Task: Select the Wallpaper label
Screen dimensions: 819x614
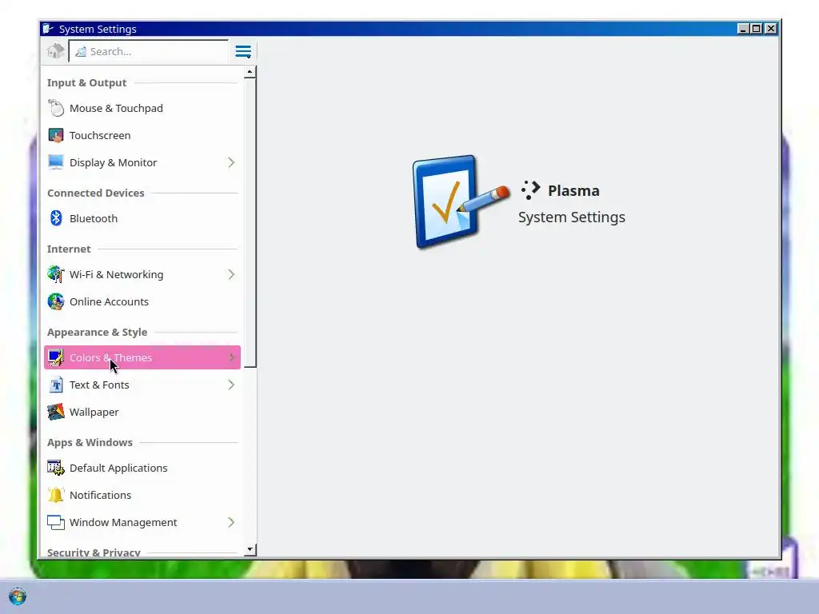Action: (x=94, y=412)
